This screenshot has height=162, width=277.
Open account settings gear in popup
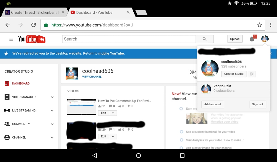pyautogui.click(x=252, y=74)
